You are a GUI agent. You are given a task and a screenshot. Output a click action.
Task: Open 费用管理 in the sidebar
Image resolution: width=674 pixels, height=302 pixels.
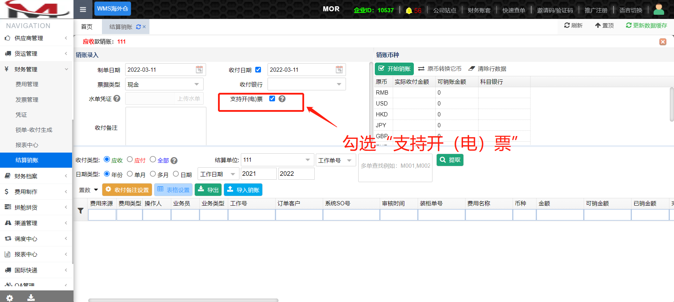[27, 84]
